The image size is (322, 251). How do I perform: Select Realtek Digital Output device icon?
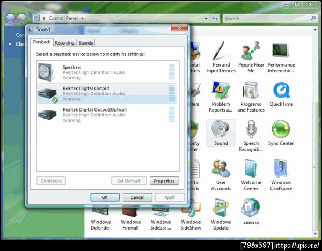tap(48, 94)
